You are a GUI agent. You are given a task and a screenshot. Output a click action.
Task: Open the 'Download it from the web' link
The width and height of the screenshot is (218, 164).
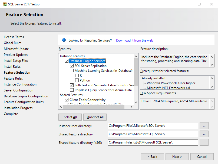coord(134,40)
